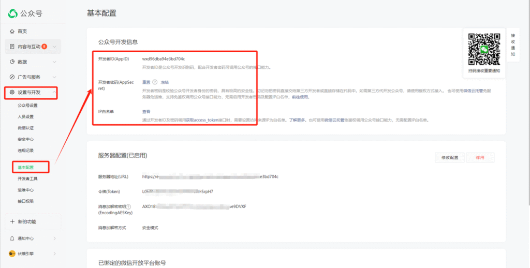Open the 通知中心 arrow
530x268 pixels.
coord(55,239)
